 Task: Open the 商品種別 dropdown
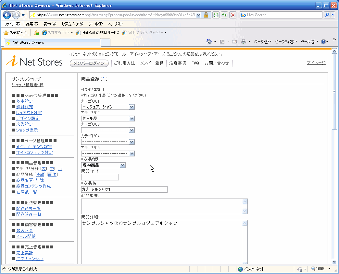122,165
